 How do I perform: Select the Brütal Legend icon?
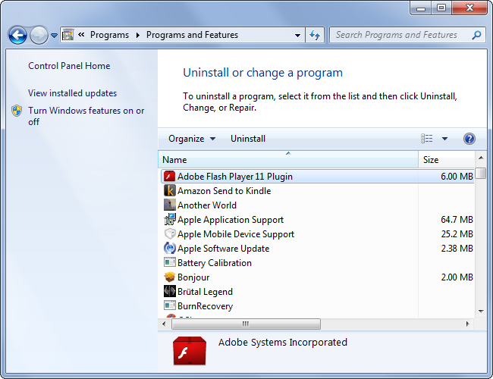point(170,292)
